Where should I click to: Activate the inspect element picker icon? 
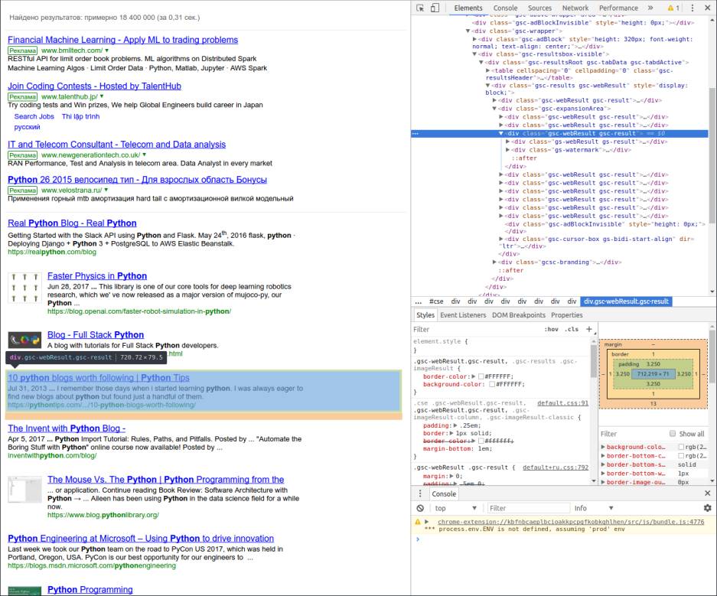[420, 8]
